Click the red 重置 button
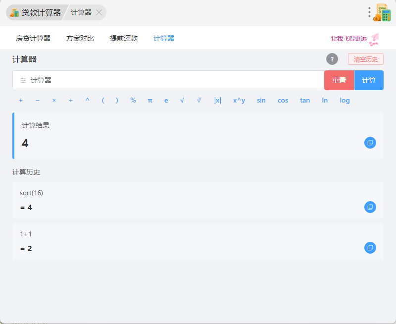The image size is (396, 324). (339, 80)
